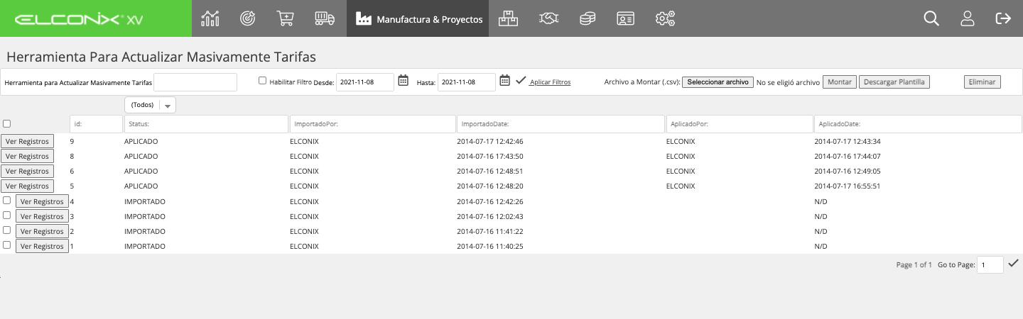Image resolution: width=1023 pixels, height=319 pixels.
Task: Click the ImportadoDate column filter field
Action: pyautogui.click(x=561, y=124)
